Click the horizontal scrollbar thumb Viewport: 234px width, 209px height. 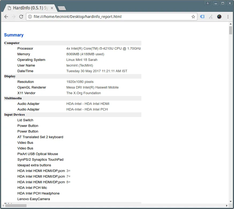(16, 206)
